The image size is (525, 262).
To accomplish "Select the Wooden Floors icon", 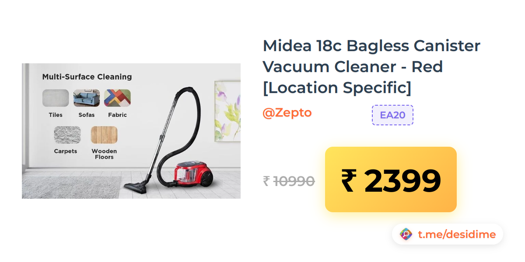I will [104, 135].
